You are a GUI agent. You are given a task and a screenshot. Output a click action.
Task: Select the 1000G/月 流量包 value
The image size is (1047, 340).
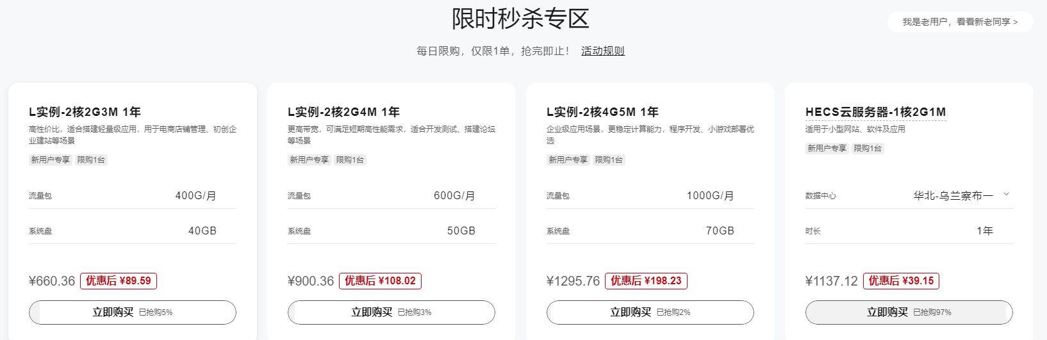click(710, 195)
